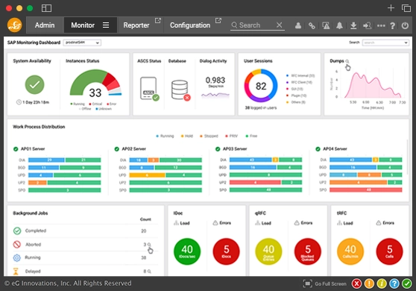Click the IDoc Errors red 5 circle
Viewport: 416px width, 291px height.
[227, 251]
